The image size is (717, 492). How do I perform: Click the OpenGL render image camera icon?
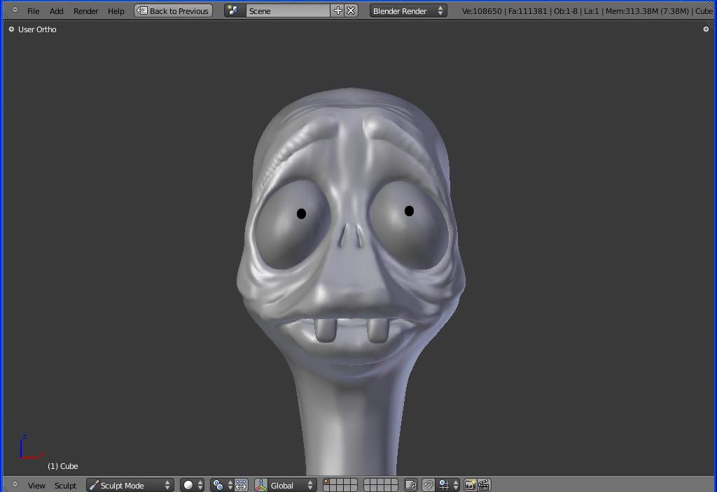(x=470, y=485)
